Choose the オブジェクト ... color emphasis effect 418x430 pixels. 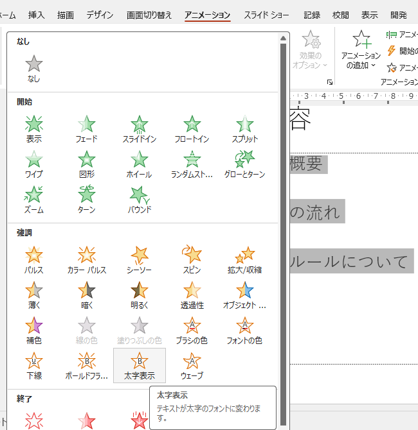point(244,295)
